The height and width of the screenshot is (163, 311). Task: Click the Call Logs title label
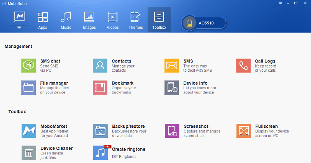(265, 61)
